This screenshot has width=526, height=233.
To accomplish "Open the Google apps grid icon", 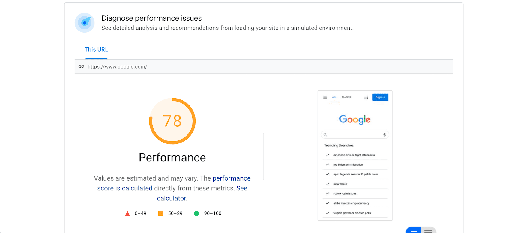I will click(x=366, y=97).
